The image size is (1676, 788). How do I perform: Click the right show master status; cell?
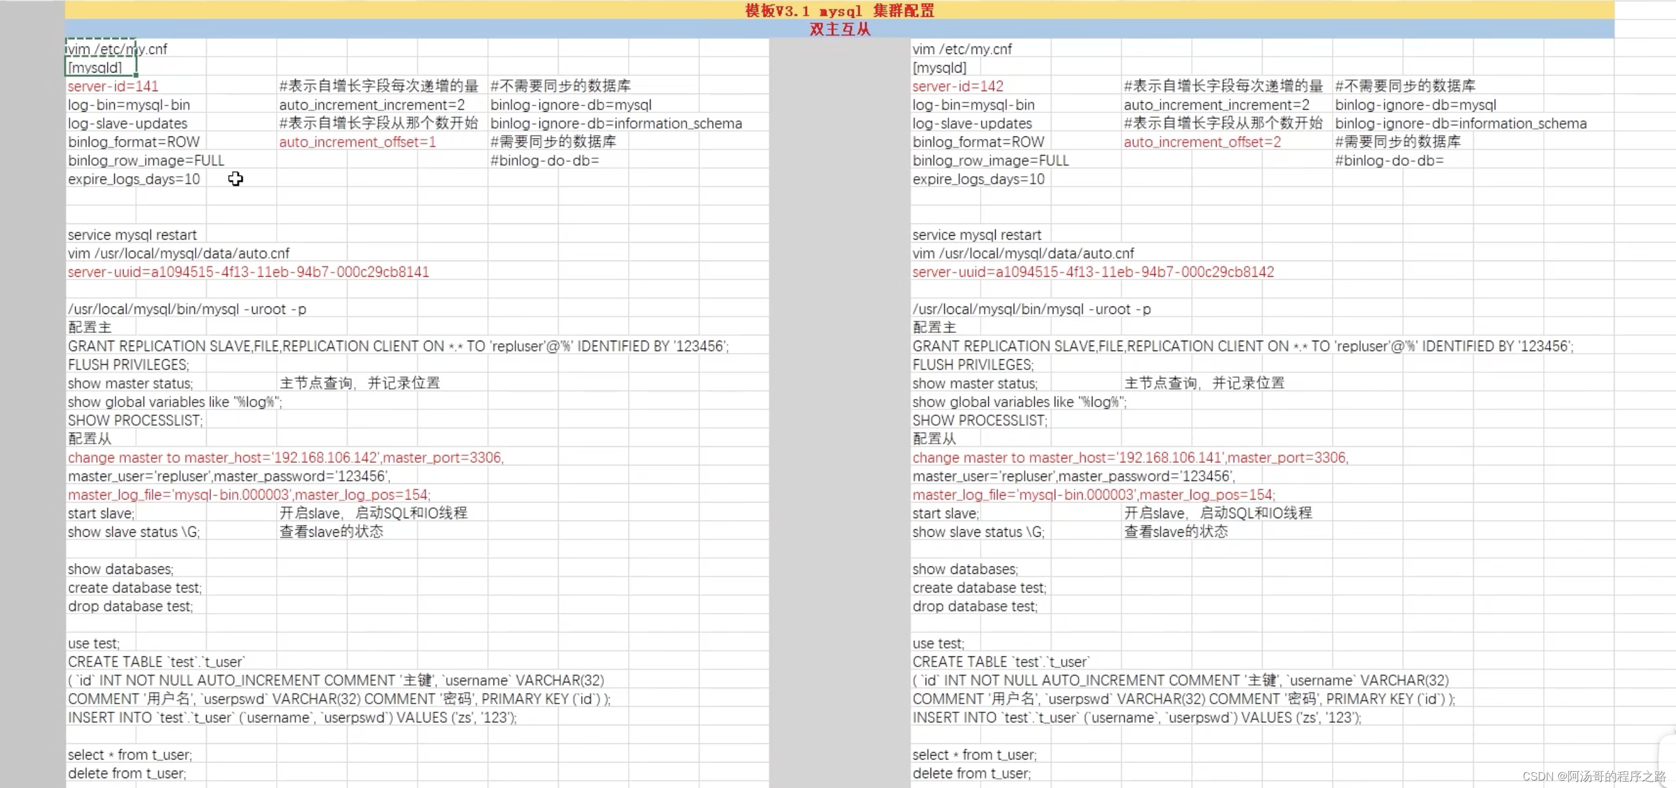pos(975,383)
